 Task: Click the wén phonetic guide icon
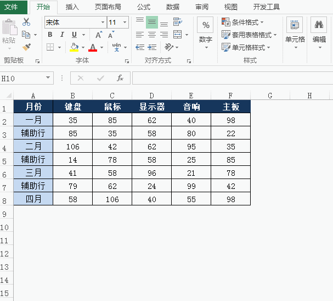(117, 47)
